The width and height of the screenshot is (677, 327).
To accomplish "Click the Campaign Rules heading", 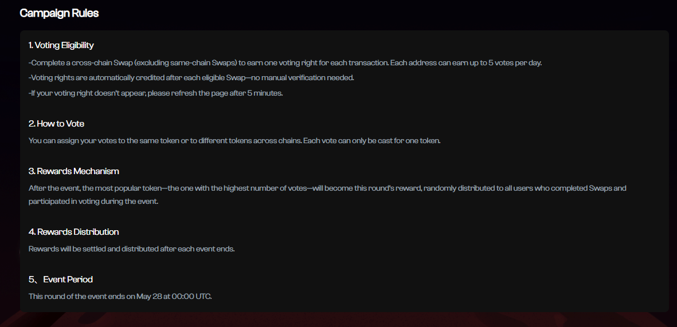I will 59,13.
